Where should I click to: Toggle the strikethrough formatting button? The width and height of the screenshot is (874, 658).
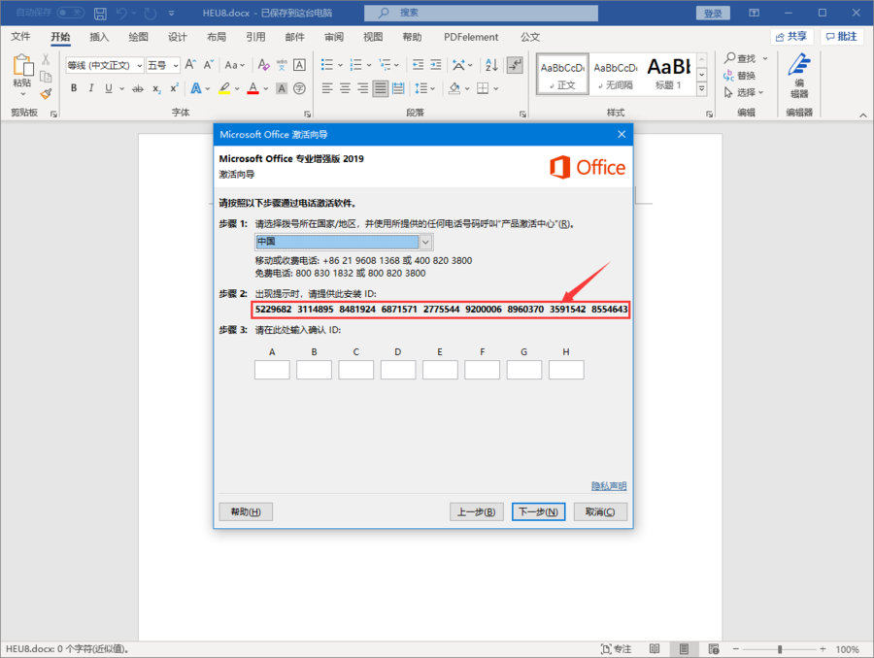coord(132,88)
